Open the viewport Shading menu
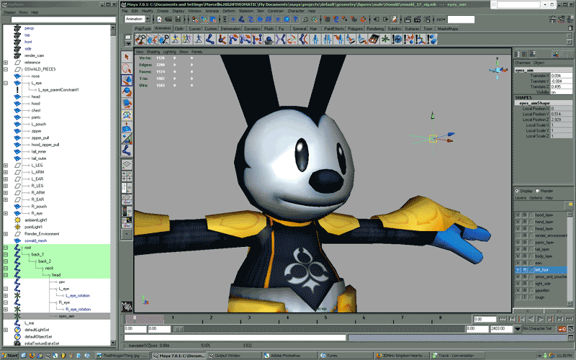The height and width of the screenshot is (360, 576). pos(153,52)
